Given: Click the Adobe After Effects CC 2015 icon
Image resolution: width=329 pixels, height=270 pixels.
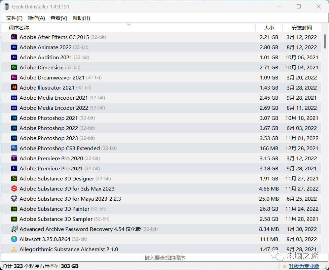Looking at the screenshot, I should click(x=14, y=37).
